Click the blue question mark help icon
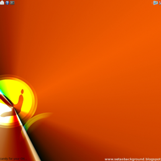This screenshot has height=161, width=161. (7, 3)
